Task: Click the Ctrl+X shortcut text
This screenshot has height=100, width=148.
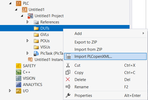Action: pyautogui.click(x=130, y=65)
